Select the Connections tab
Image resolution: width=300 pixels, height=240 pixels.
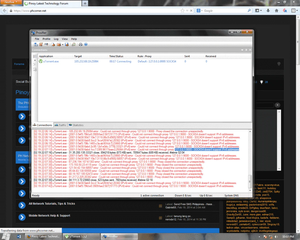pos(42,125)
